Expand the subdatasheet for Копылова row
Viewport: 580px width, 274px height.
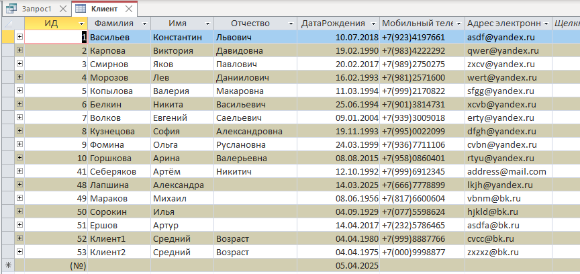[x=19, y=91]
